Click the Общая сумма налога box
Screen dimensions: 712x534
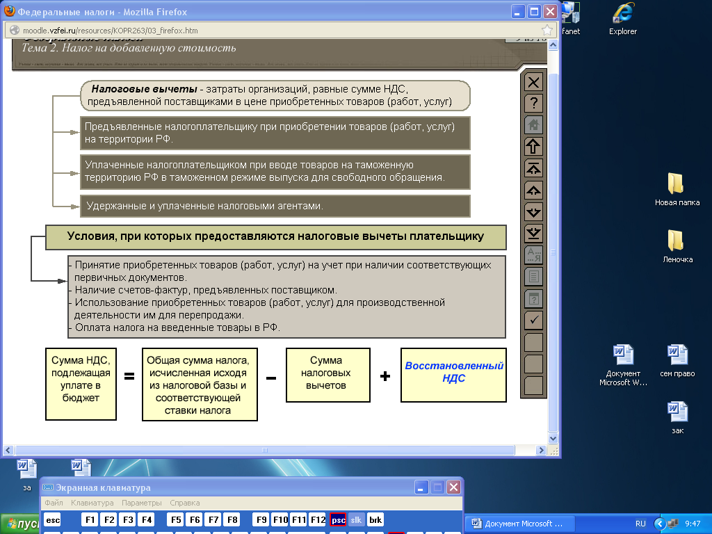[200, 384]
